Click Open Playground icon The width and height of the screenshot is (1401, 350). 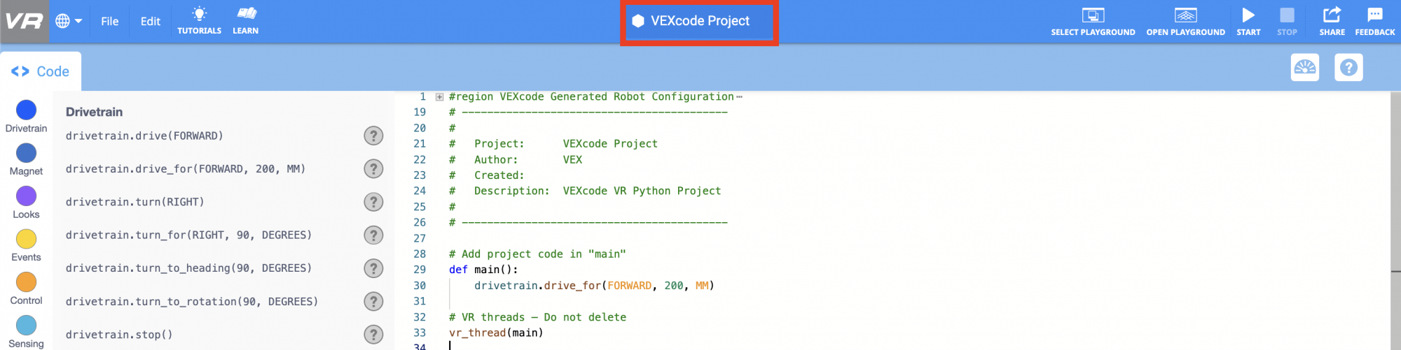[1185, 22]
